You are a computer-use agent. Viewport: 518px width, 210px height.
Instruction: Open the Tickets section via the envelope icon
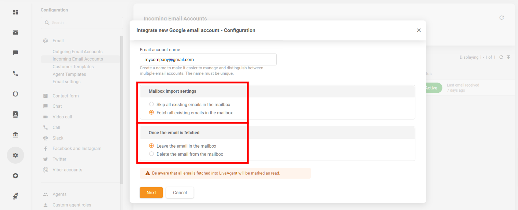point(15,32)
